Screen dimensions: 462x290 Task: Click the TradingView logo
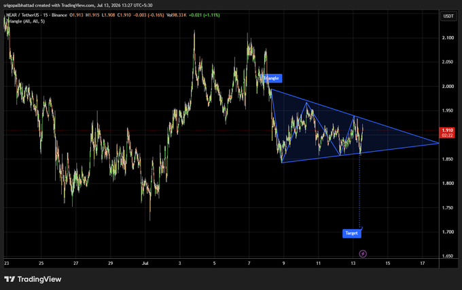coord(33,279)
